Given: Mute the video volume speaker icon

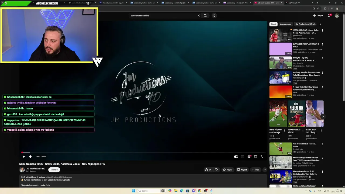Looking at the screenshot, I should click(30, 157).
